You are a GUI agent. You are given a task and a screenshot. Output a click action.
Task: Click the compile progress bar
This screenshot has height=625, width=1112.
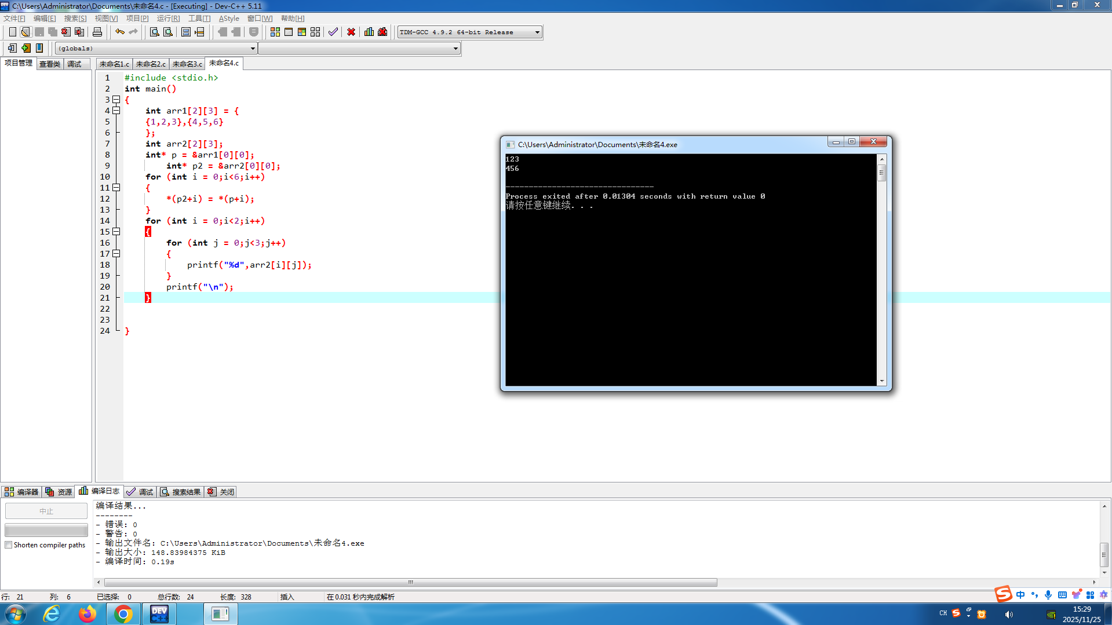[46, 530]
